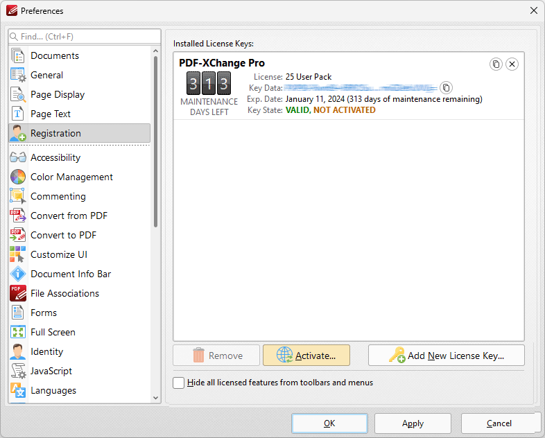
Task: Click the 25 User Pack license text
Action: 309,77
